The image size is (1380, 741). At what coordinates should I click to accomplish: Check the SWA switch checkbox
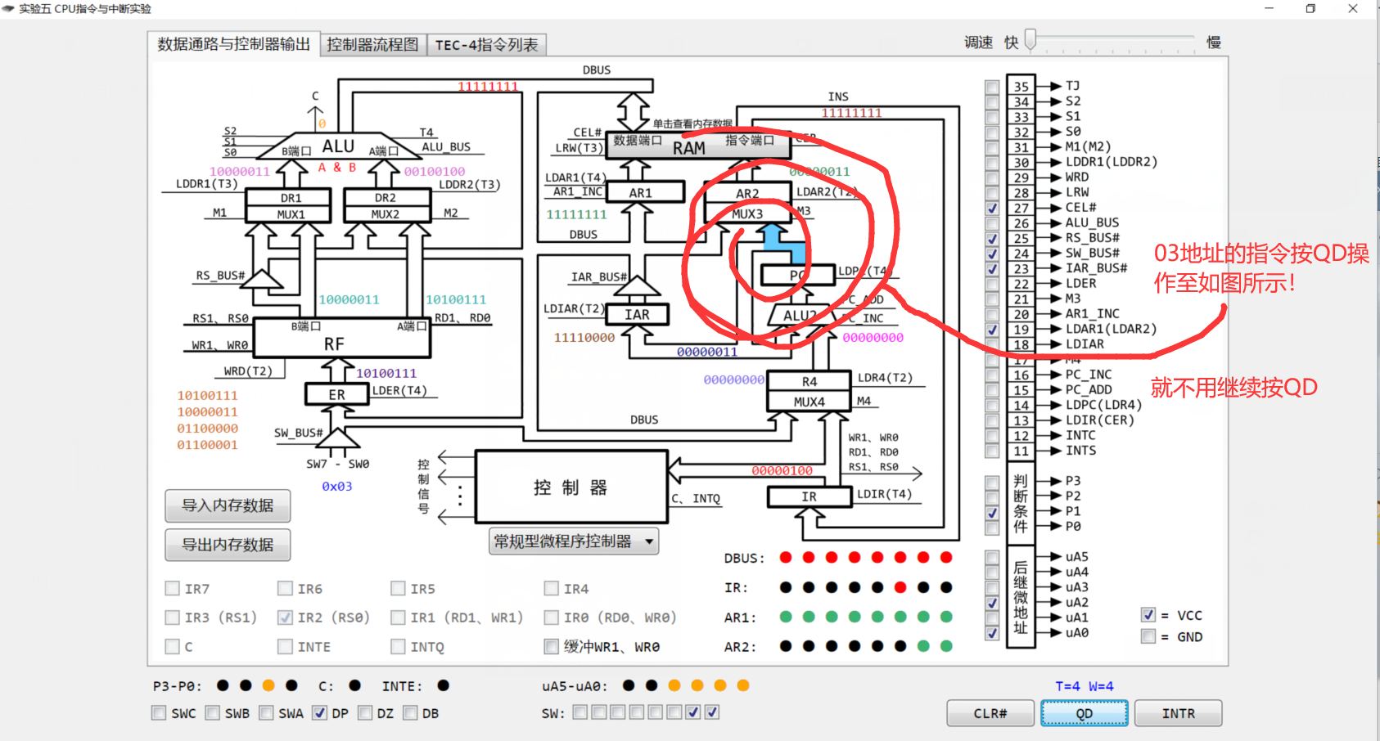tap(266, 713)
